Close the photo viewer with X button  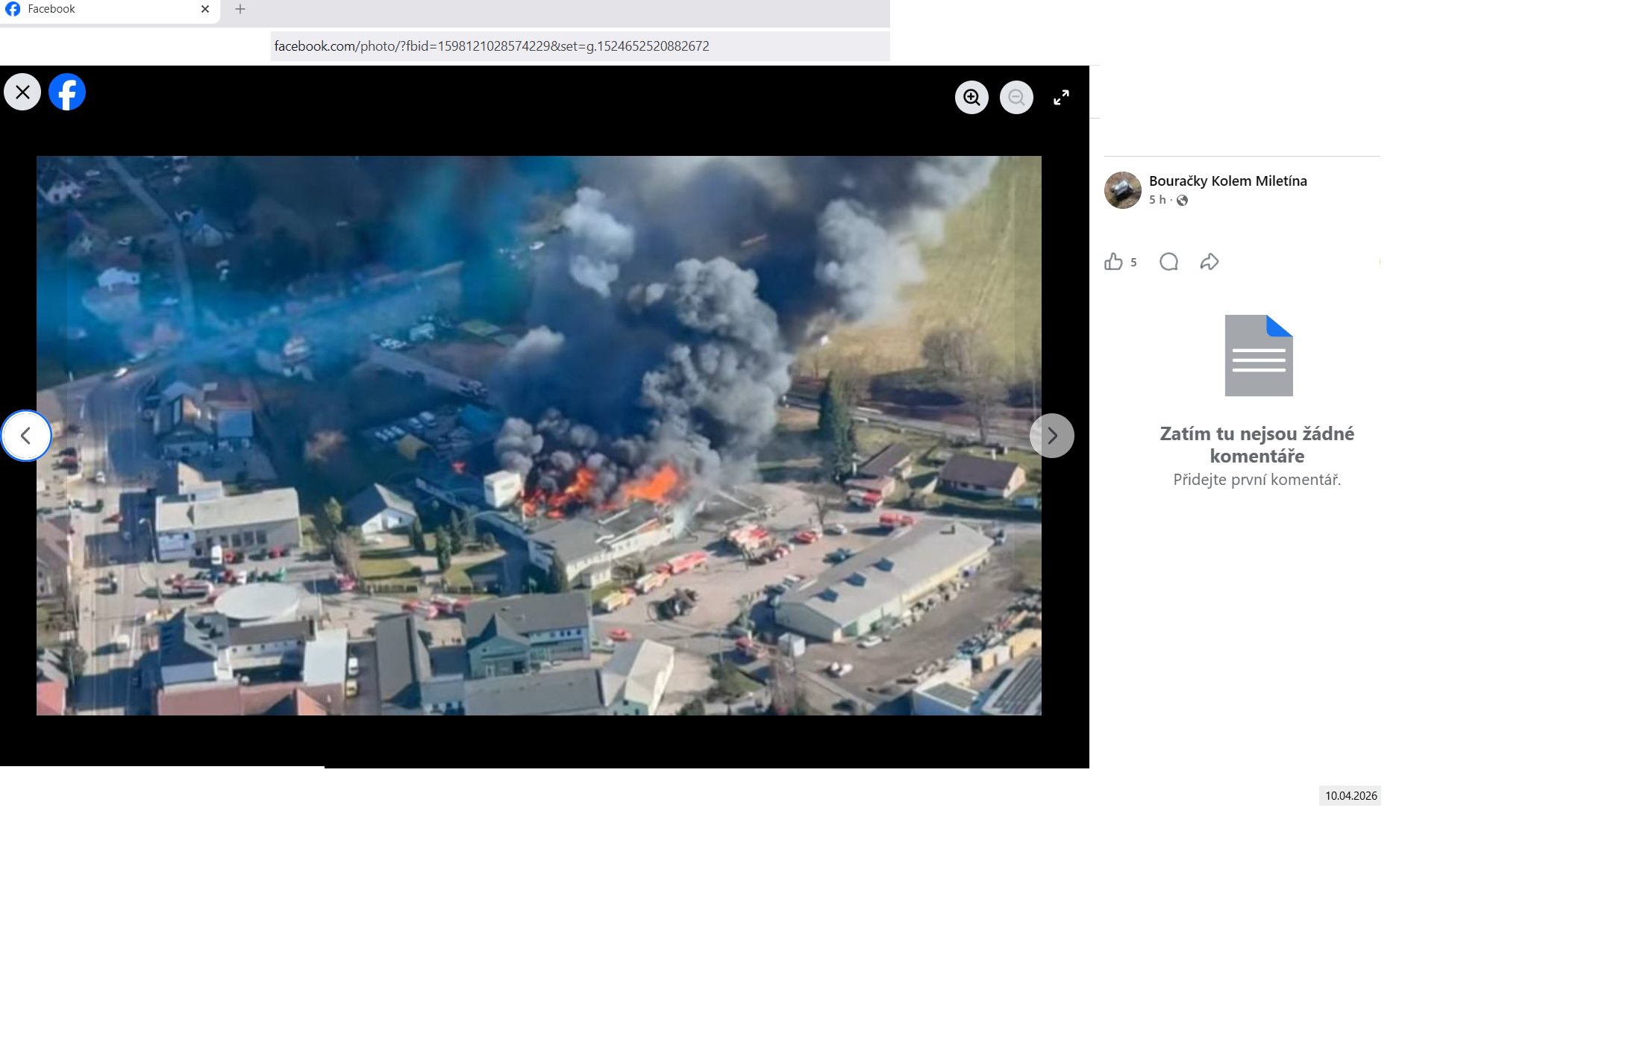point(22,92)
